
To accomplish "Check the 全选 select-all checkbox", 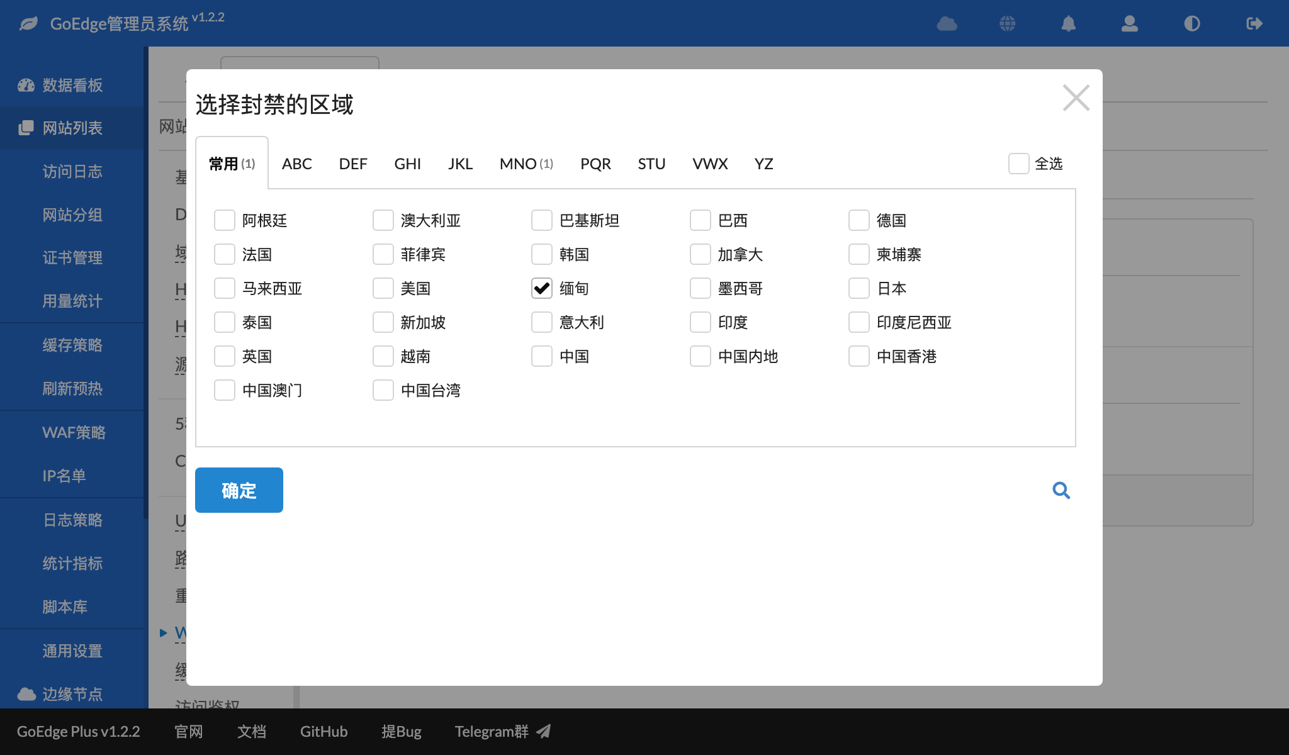I will click(1019, 164).
